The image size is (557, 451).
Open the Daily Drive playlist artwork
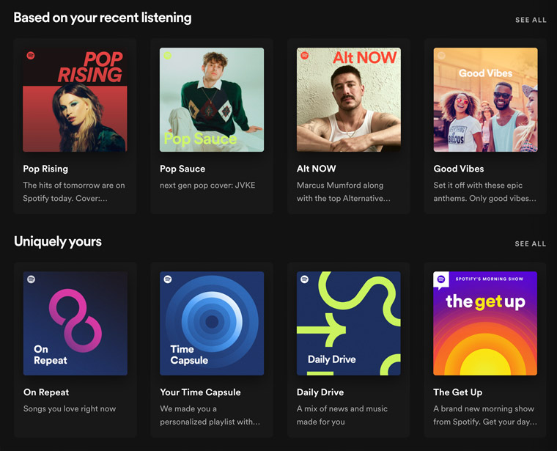click(x=349, y=323)
